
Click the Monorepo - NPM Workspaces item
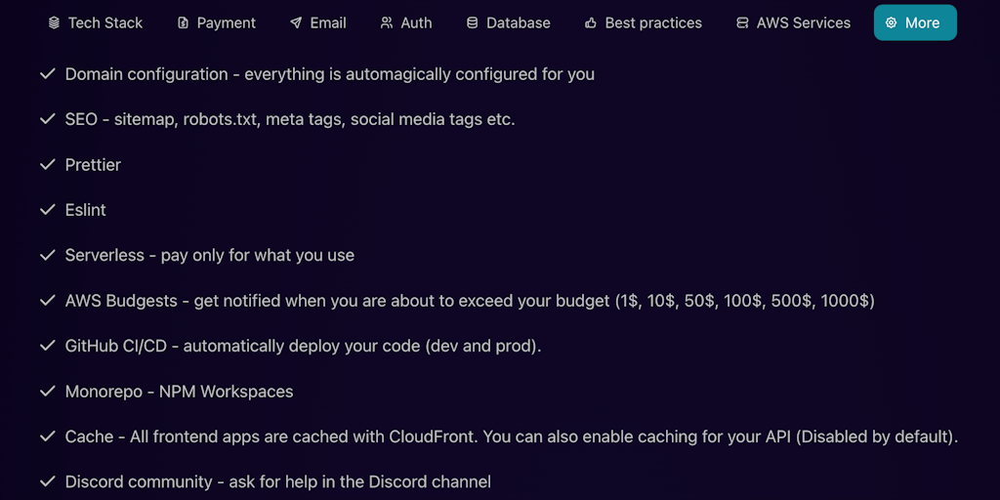pos(179,392)
